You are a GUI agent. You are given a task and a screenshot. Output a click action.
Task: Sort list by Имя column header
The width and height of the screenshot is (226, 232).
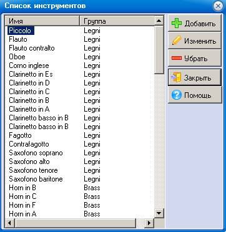[42, 21]
